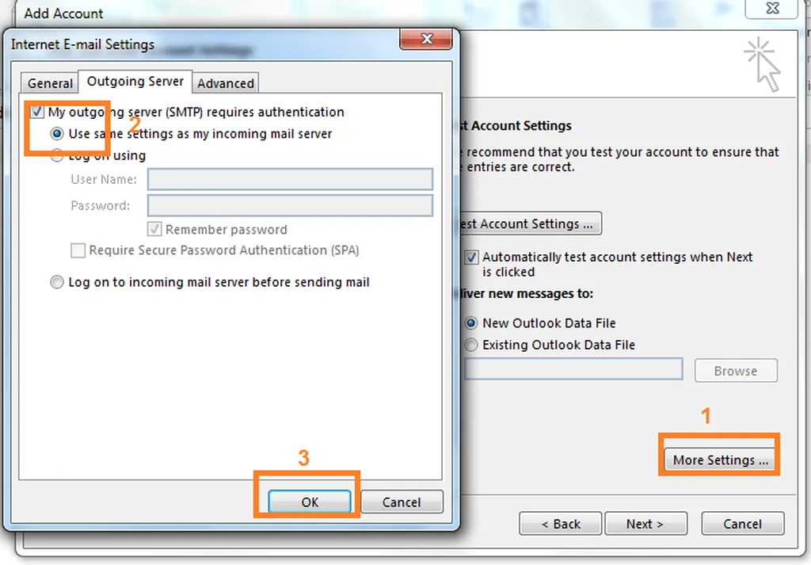The height and width of the screenshot is (565, 811).
Task: Toggle the Remember password checkbox
Action: pyautogui.click(x=154, y=229)
